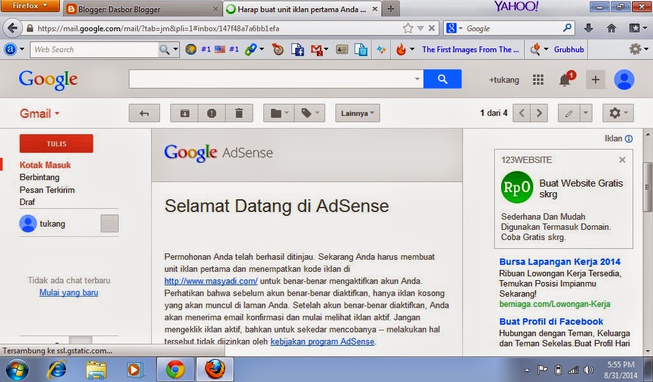Open the toolbar gear settings icon
Screen dimensions: 653x382
click(635, 50)
